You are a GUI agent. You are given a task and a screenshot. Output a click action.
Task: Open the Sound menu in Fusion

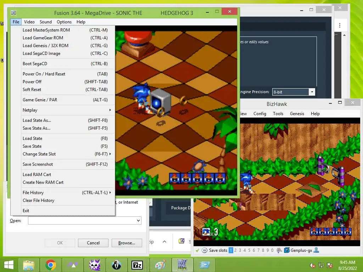46,22
